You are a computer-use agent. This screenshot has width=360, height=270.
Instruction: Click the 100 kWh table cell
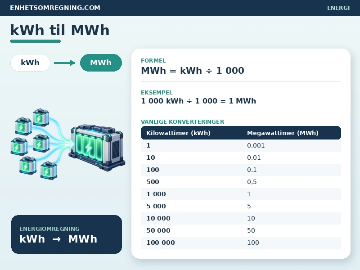point(191,170)
